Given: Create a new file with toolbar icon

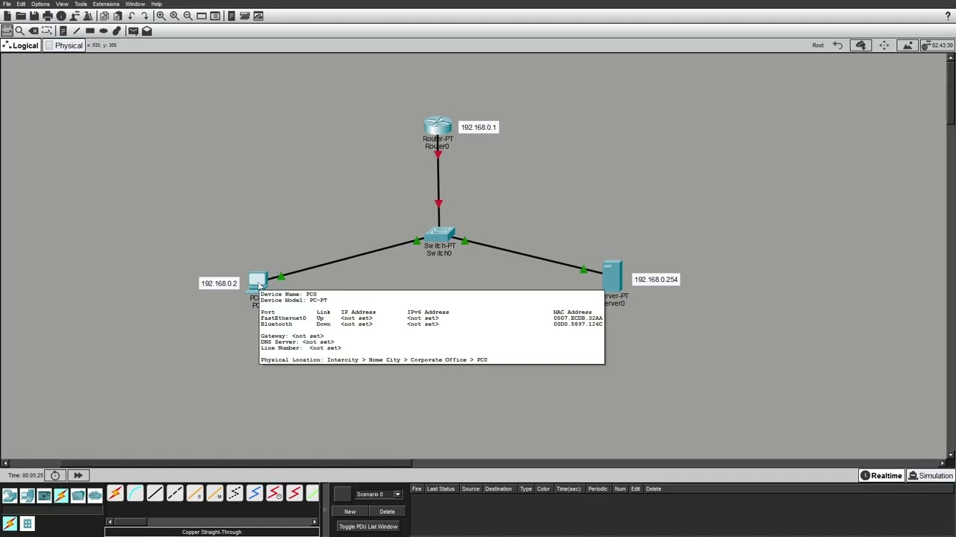Looking at the screenshot, I should [7, 16].
